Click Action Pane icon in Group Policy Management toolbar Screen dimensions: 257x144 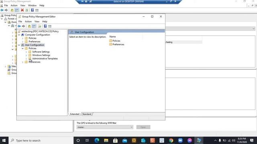click(37, 10)
